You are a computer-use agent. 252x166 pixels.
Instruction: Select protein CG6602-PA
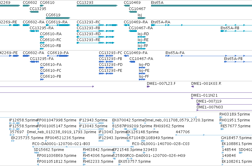tap(26, 56)
